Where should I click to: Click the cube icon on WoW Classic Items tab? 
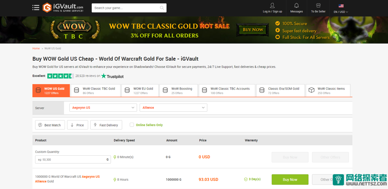pyautogui.click(x=311, y=90)
